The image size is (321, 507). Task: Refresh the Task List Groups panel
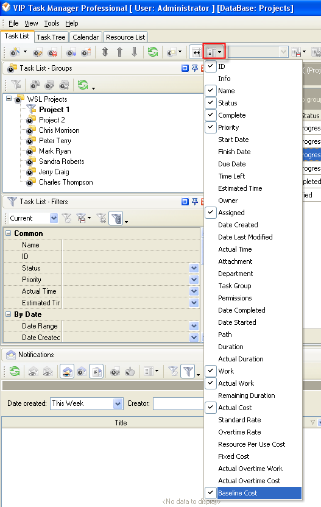coord(83,85)
